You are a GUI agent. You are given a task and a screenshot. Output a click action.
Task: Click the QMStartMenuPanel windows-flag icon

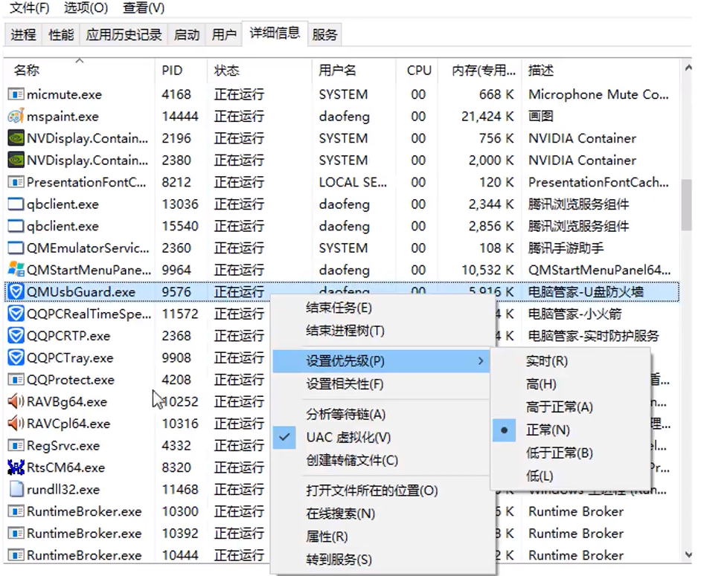pos(16,270)
